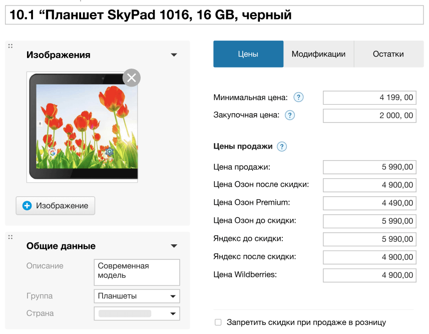Click the Изображение add button
The height and width of the screenshot is (334, 429).
pos(56,206)
